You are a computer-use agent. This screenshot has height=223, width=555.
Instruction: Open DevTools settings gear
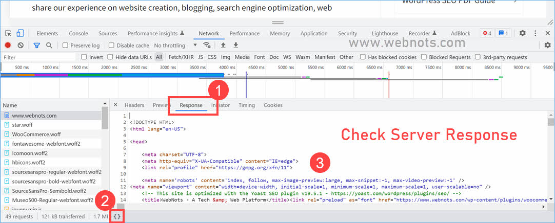pyautogui.click(x=522, y=33)
